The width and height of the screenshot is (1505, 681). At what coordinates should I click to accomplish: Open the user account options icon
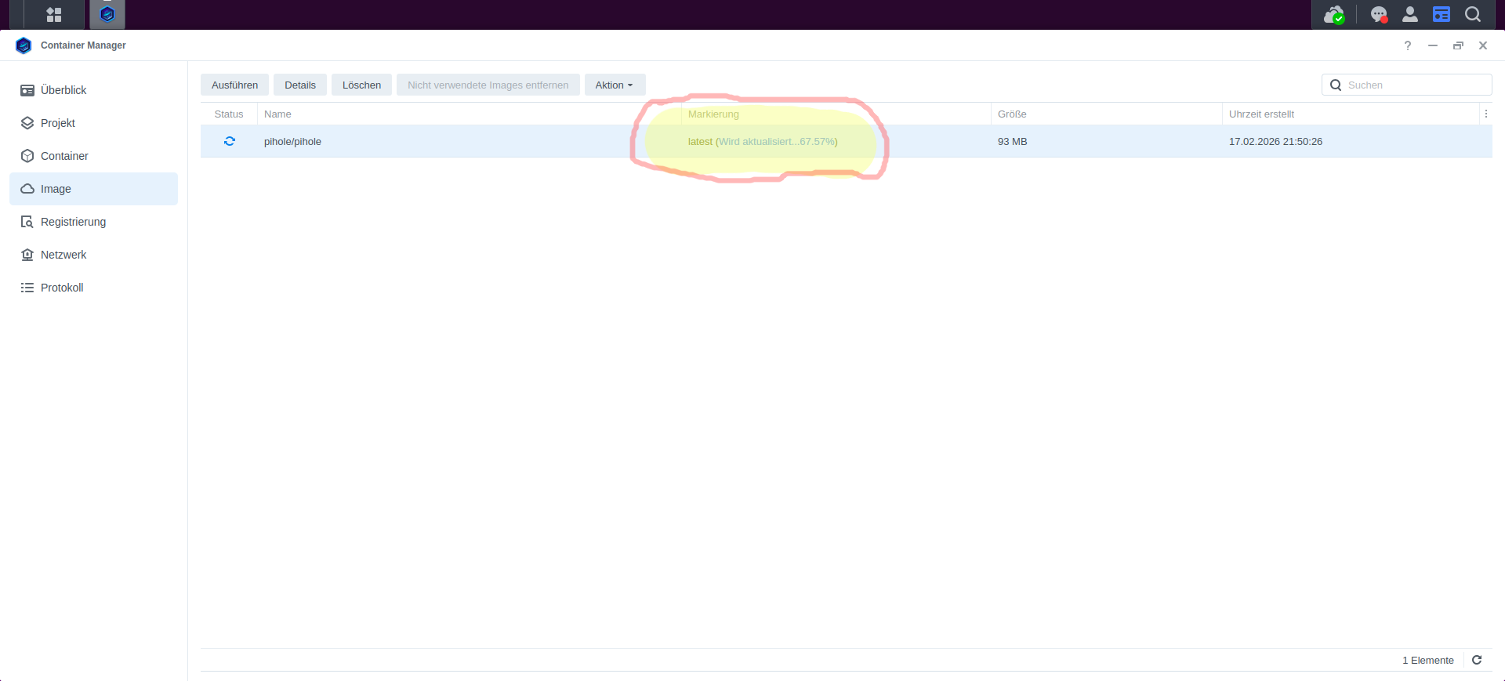(x=1409, y=14)
